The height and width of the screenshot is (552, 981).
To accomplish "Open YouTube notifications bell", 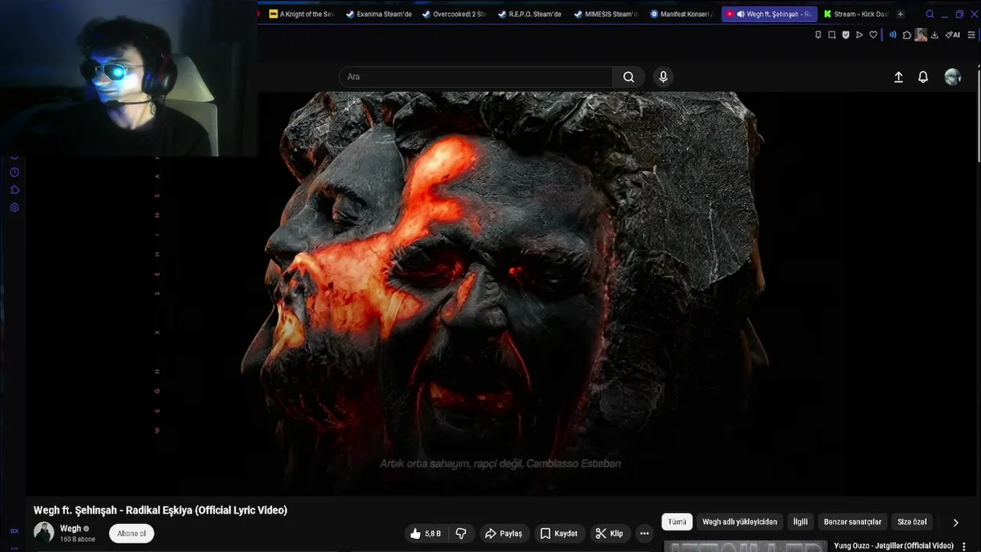I will [924, 77].
